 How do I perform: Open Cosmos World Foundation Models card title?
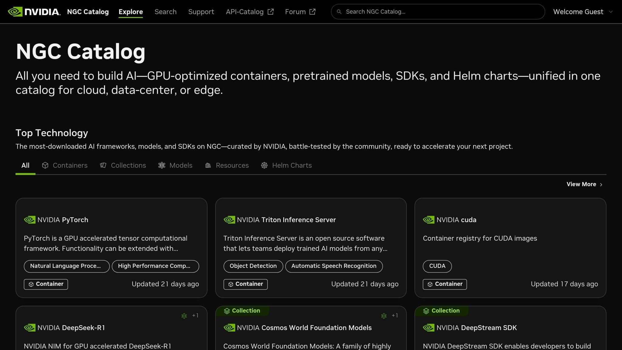click(x=304, y=328)
